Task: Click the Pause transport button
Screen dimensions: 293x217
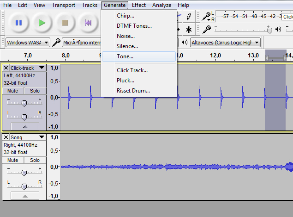Action: tap(18, 23)
